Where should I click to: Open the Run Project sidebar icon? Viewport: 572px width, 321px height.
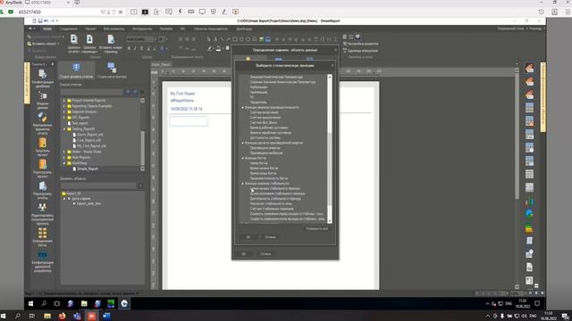tap(42, 144)
